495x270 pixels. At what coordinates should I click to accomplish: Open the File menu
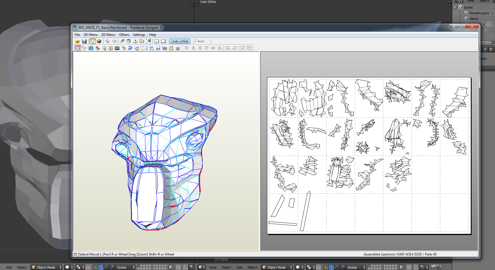point(77,35)
